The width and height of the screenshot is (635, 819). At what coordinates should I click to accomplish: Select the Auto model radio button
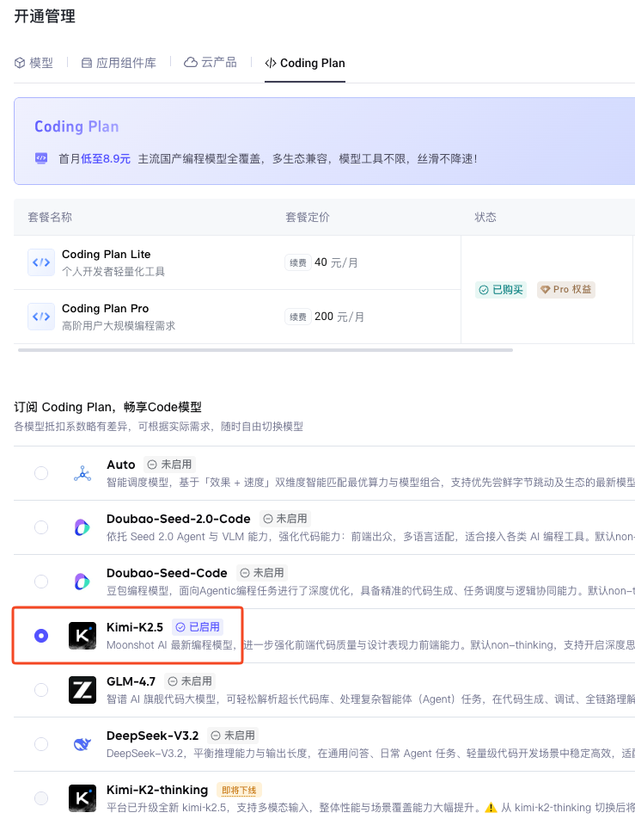click(41, 473)
